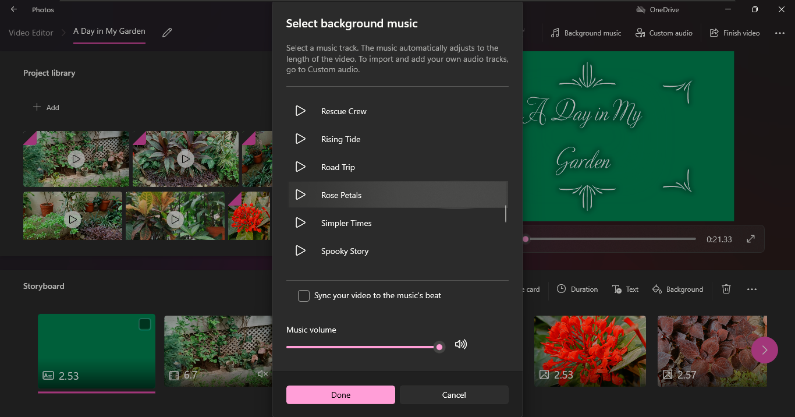
Task: Go back to Video Editor breadcrumb
Action: [30, 33]
